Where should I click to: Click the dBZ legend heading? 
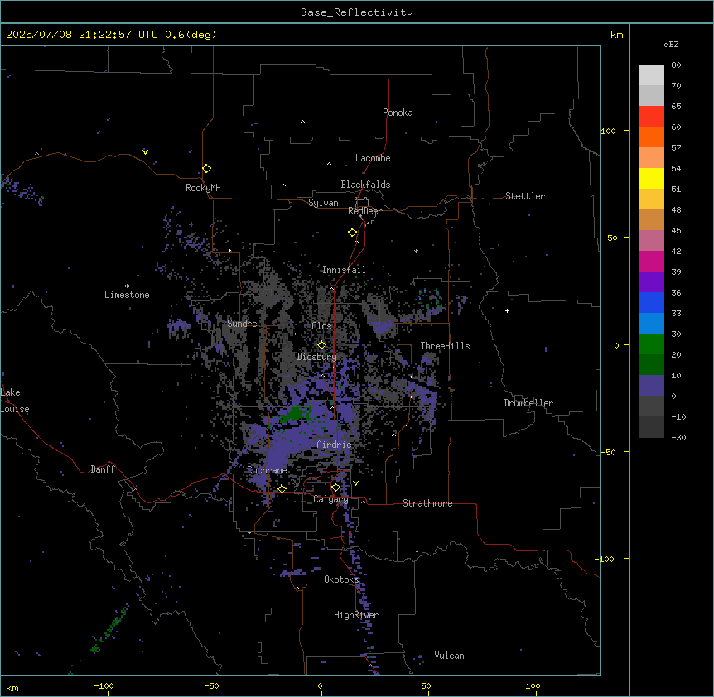(x=671, y=44)
